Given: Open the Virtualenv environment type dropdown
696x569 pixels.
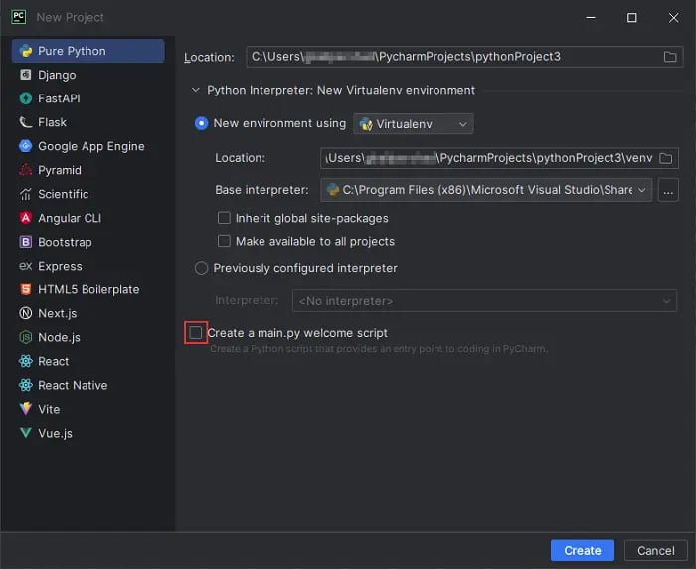Looking at the screenshot, I should pyautogui.click(x=414, y=124).
